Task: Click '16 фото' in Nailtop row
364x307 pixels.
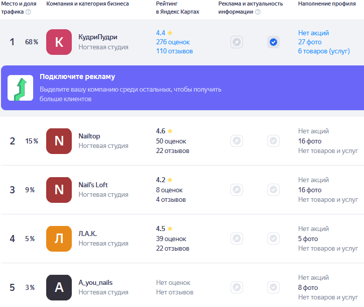Action: pos(310,141)
